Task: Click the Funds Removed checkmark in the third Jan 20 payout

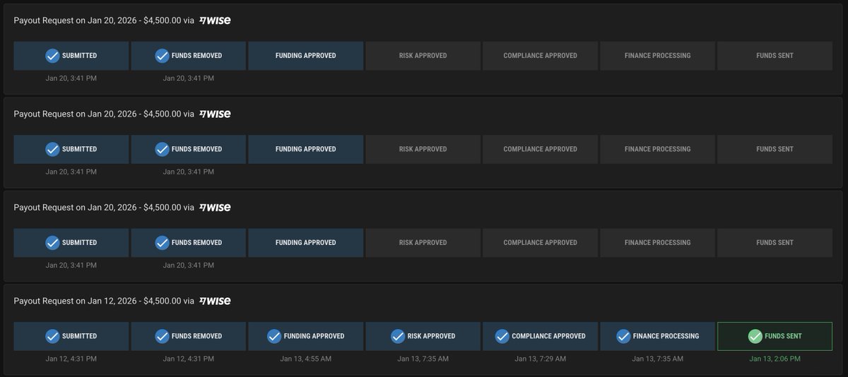Action: point(162,242)
